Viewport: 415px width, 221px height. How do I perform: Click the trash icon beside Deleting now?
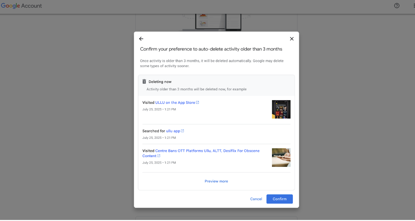(144, 82)
